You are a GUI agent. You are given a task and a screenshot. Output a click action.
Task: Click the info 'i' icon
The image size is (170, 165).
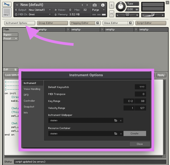click(x=103, y=5)
